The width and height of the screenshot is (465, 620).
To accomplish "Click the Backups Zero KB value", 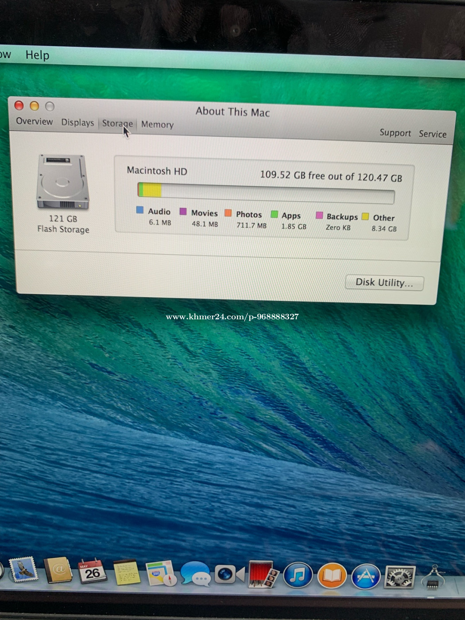I will (338, 228).
